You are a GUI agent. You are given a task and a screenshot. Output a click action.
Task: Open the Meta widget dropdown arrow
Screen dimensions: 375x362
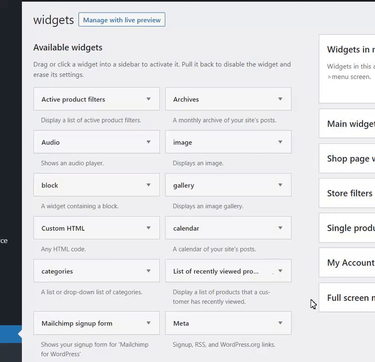click(280, 323)
